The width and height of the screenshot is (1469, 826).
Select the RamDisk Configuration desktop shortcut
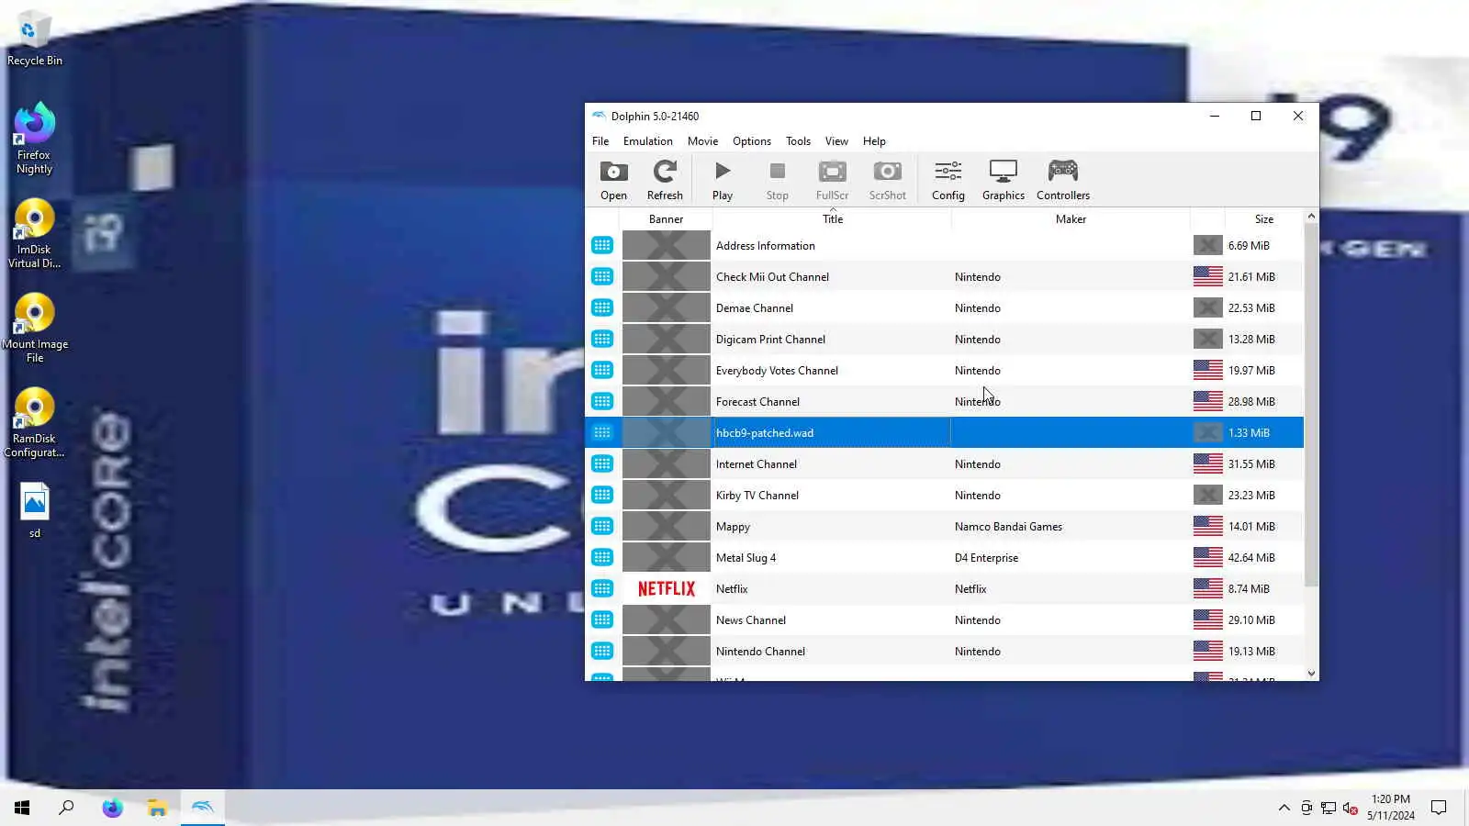point(34,423)
